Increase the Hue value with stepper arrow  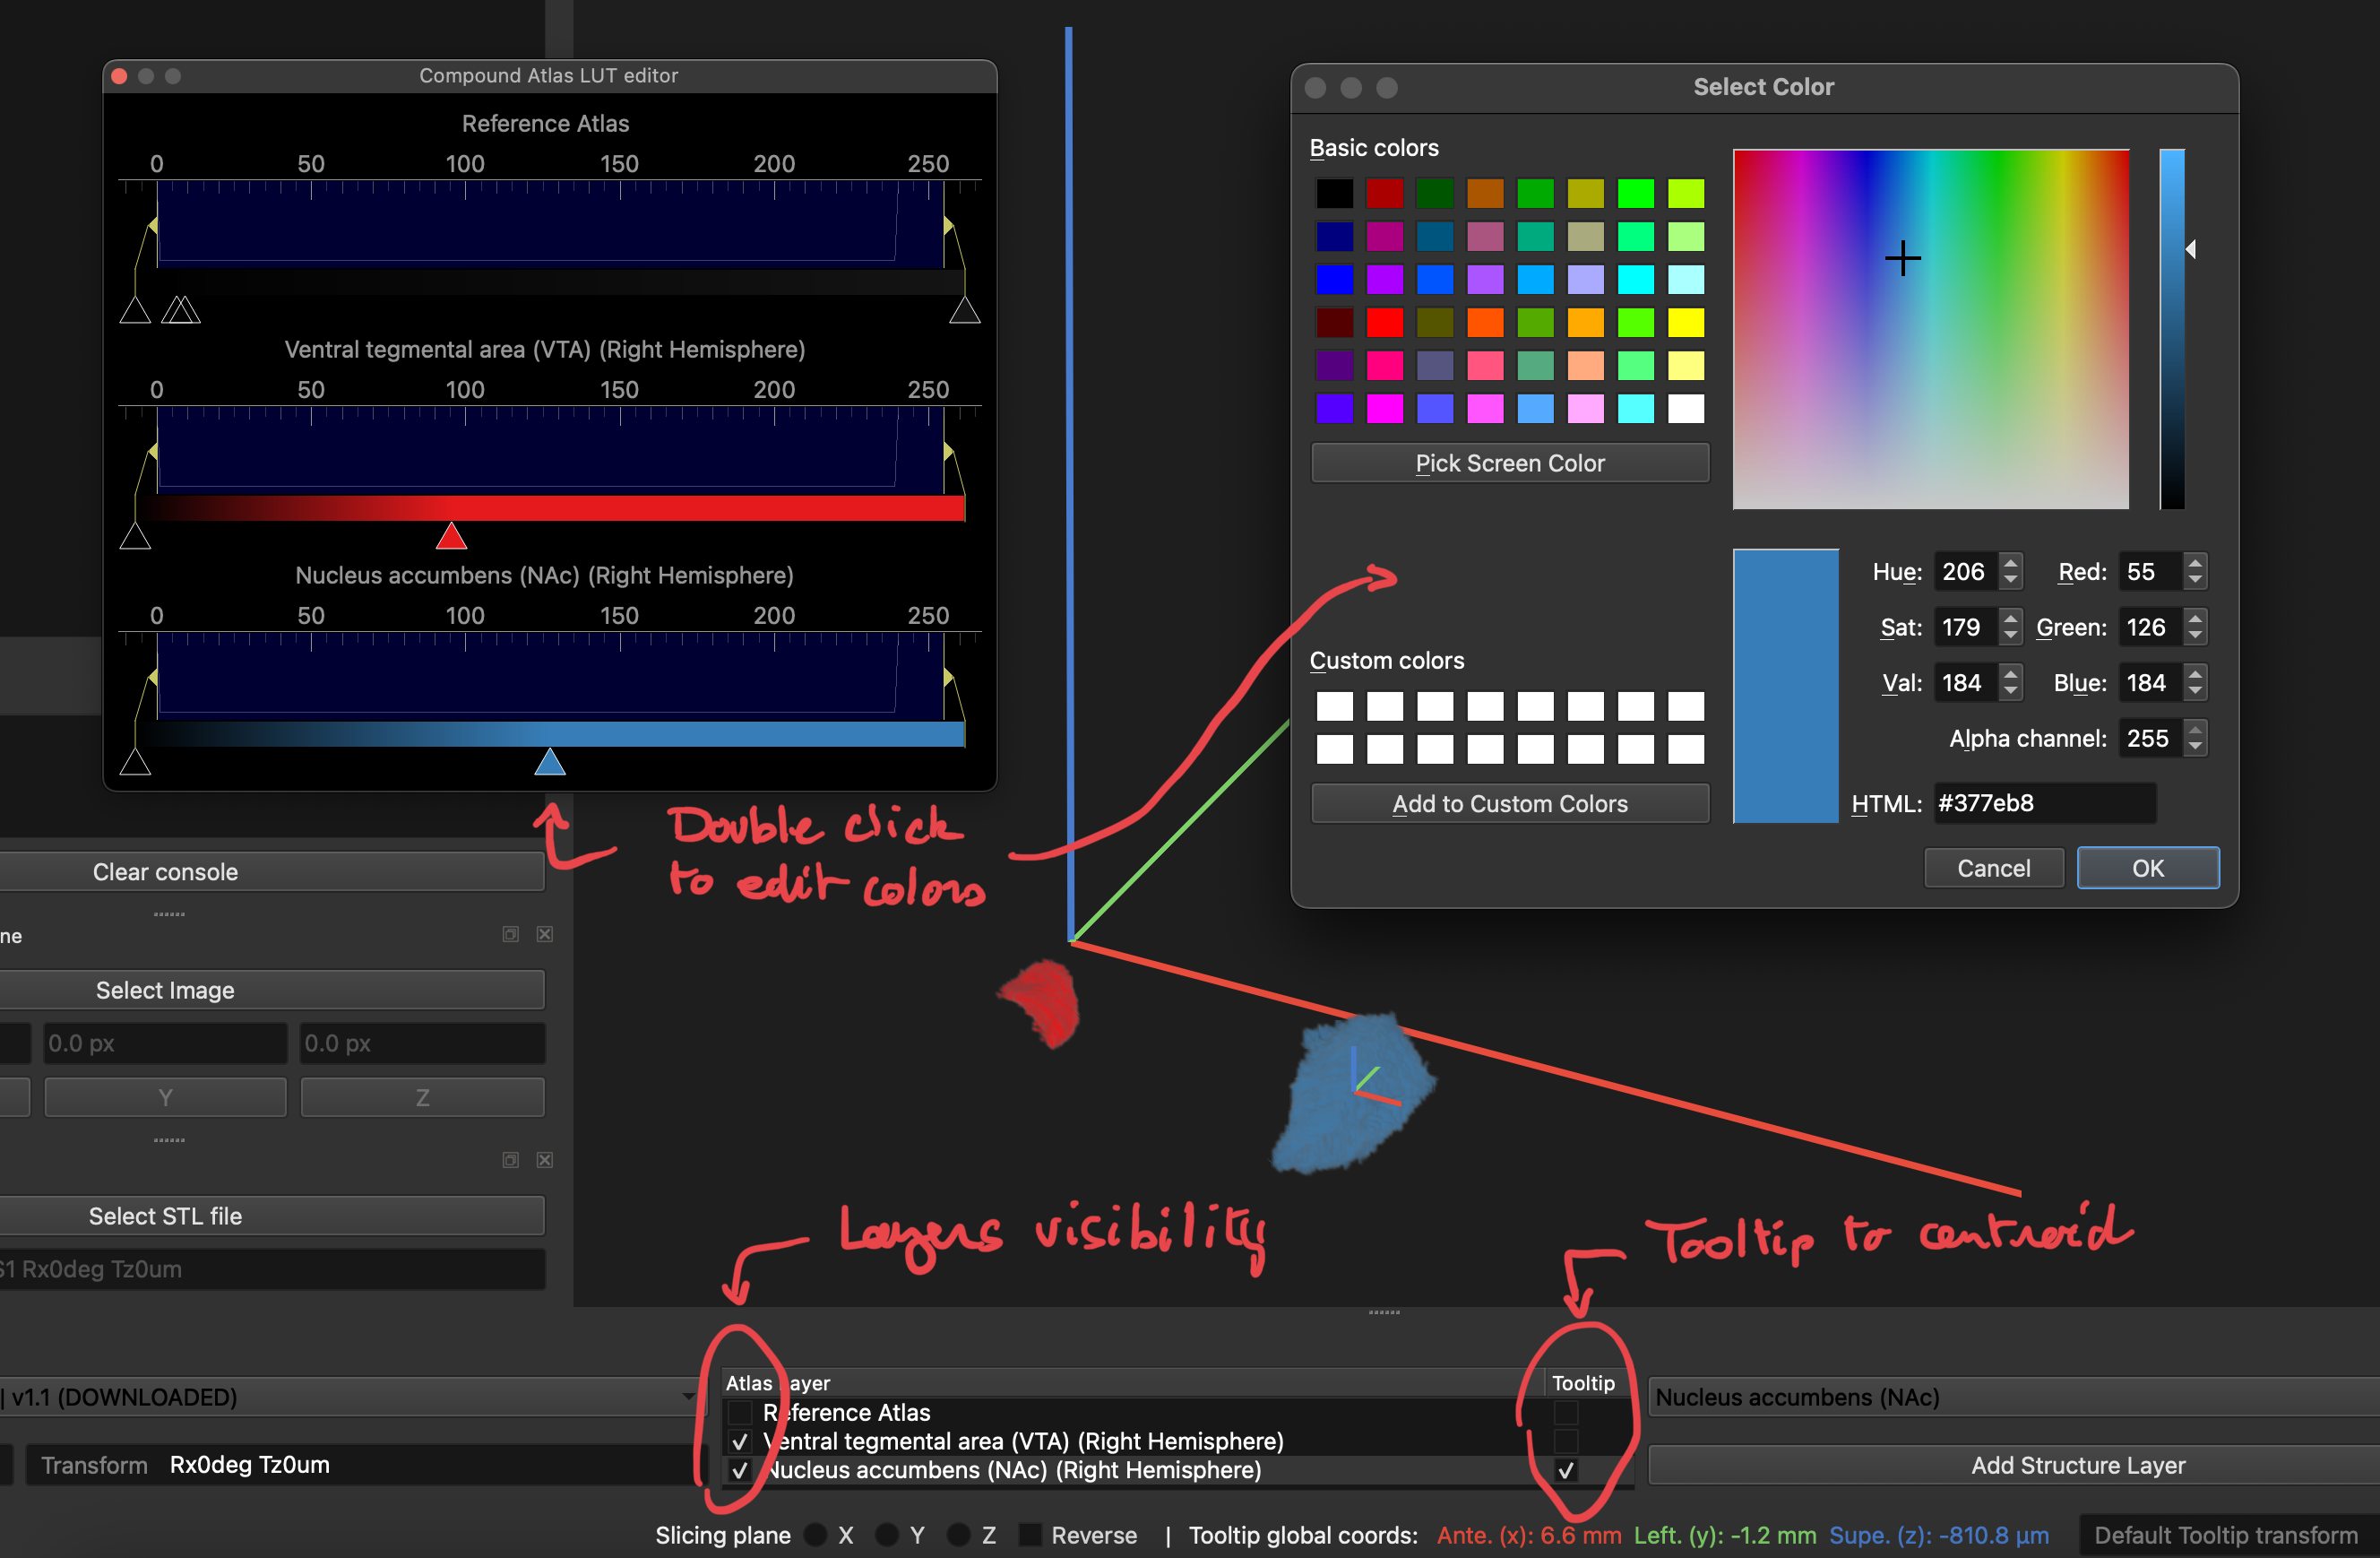[2011, 563]
